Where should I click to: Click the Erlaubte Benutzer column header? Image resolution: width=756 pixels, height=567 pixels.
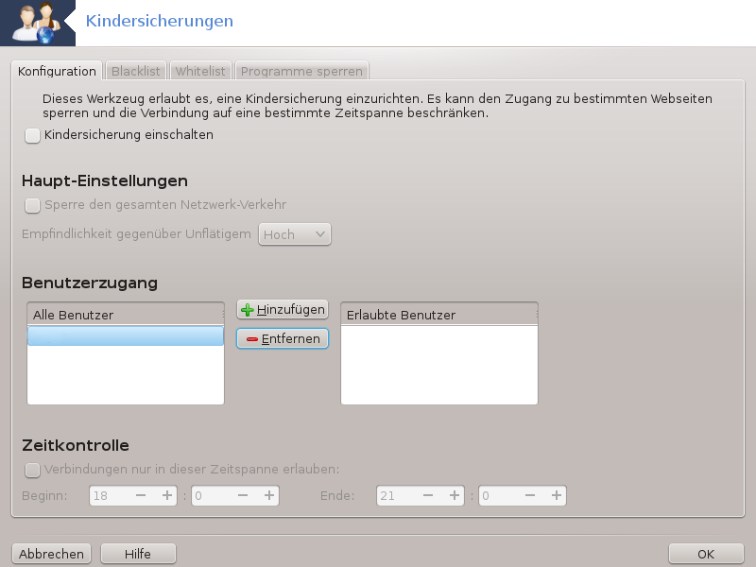(438, 315)
